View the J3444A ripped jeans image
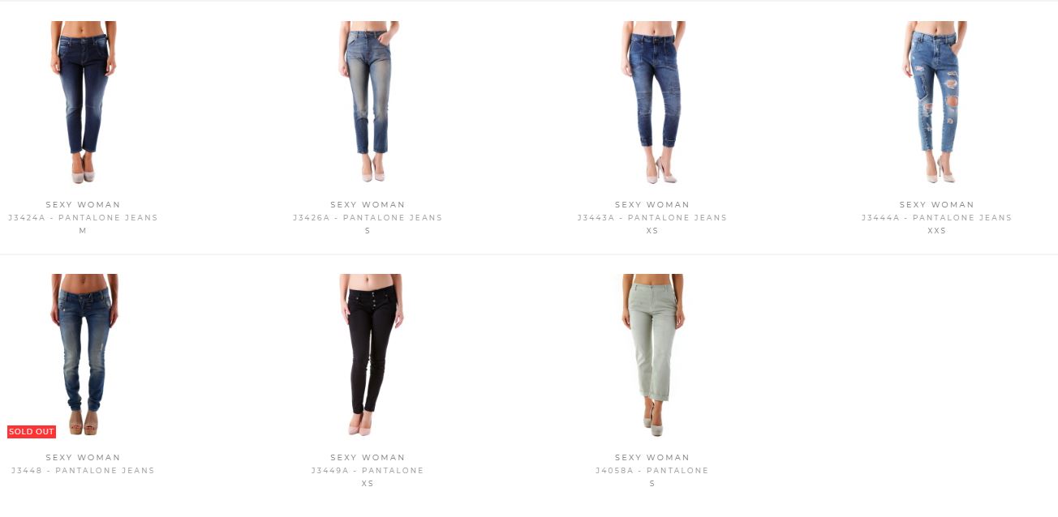 click(x=936, y=102)
